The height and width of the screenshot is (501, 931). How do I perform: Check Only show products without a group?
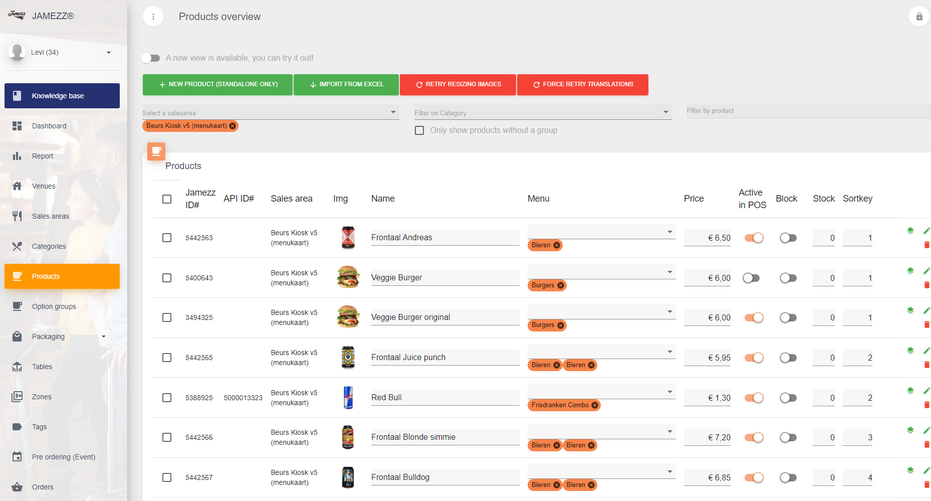(x=419, y=130)
